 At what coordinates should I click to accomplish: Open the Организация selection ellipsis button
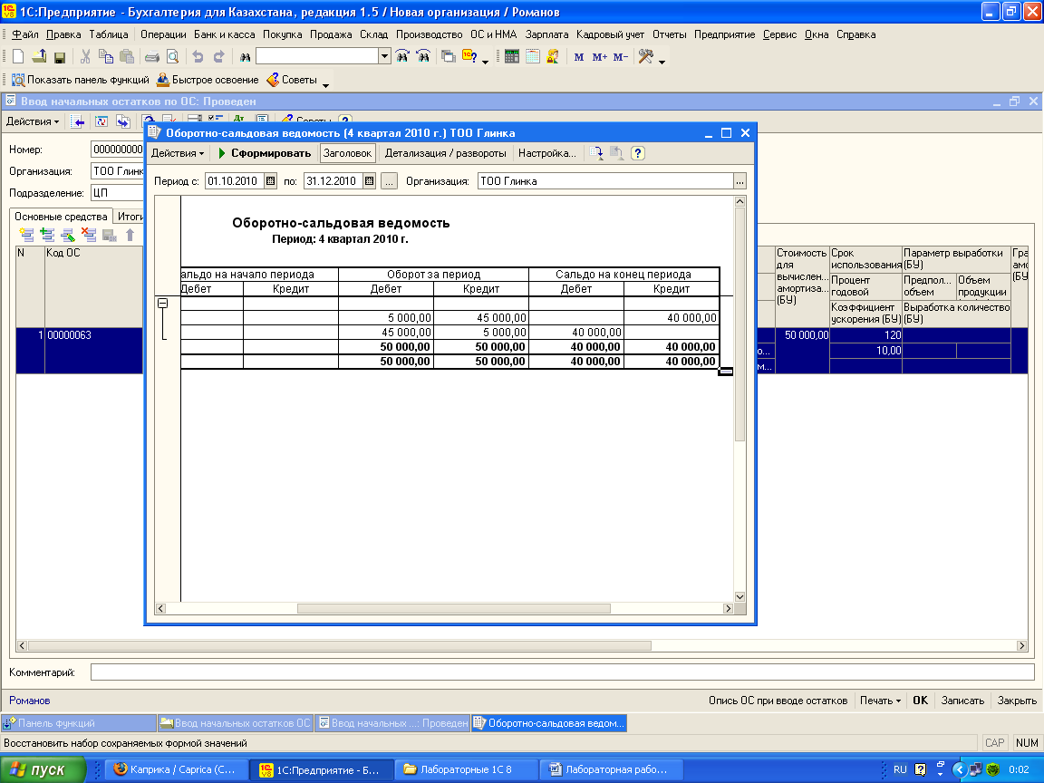739,181
